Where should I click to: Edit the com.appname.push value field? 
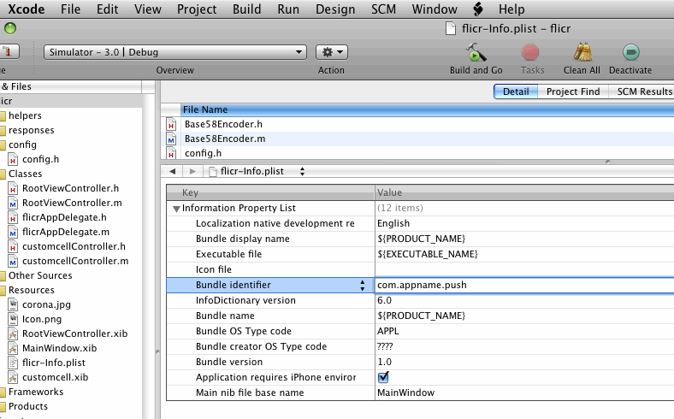point(524,286)
